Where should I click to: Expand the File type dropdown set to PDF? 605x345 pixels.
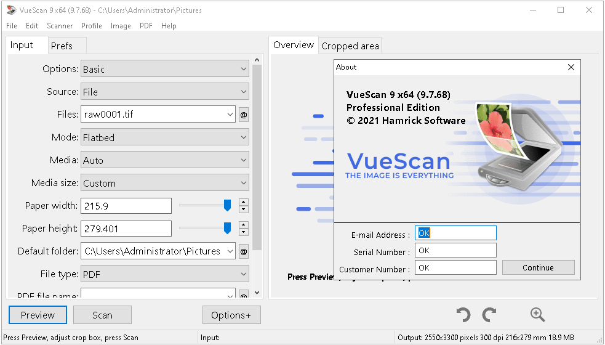(165, 274)
